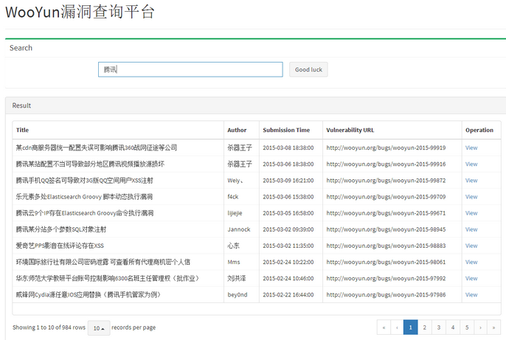The width and height of the screenshot is (506, 340).
Task: View the wooyun-2015-99919 vulnerability
Action: (x=471, y=148)
